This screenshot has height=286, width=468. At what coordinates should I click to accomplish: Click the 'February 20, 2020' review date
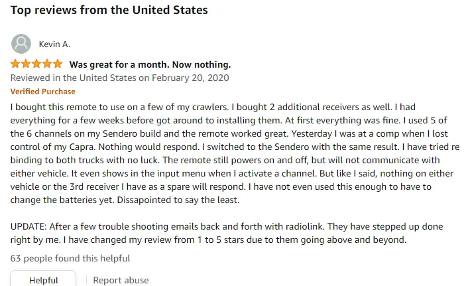click(x=189, y=78)
